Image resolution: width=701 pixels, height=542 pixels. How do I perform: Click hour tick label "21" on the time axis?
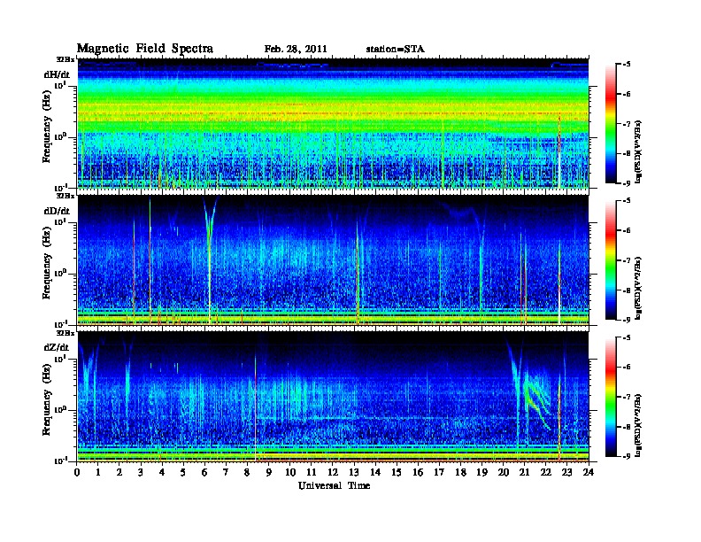click(524, 472)
